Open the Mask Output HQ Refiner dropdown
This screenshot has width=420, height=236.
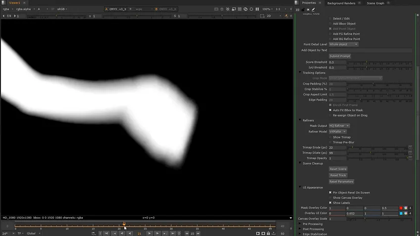point(339,126)
